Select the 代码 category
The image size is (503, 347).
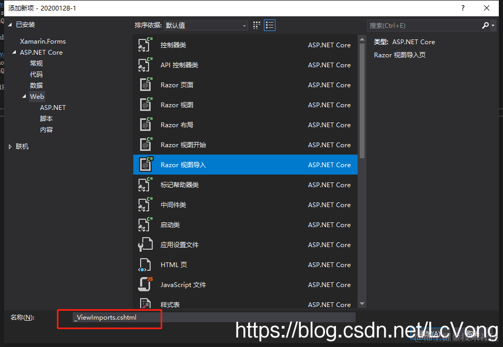point(36,74)
